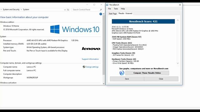The width and height of the screenshot is (200, 112).
Task: Click the System window scrollbar down arrow
Action: pyautogui.click(x=103, y=84)
